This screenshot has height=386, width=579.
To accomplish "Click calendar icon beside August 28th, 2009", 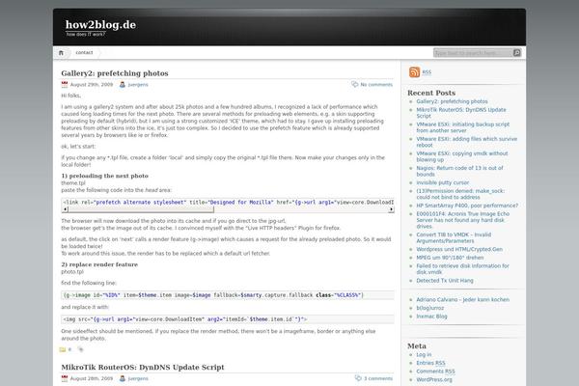I will pos(64,380).
